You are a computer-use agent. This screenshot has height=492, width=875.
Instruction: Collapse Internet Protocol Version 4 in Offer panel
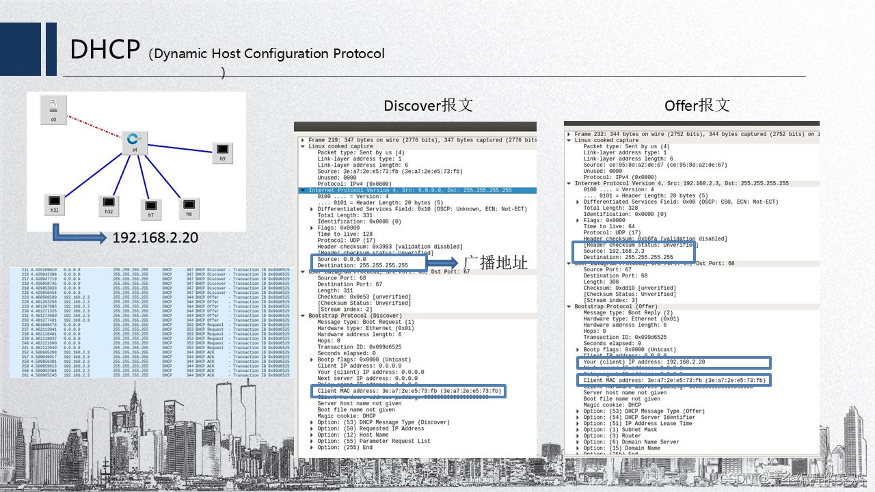click(x=569, y=183)
